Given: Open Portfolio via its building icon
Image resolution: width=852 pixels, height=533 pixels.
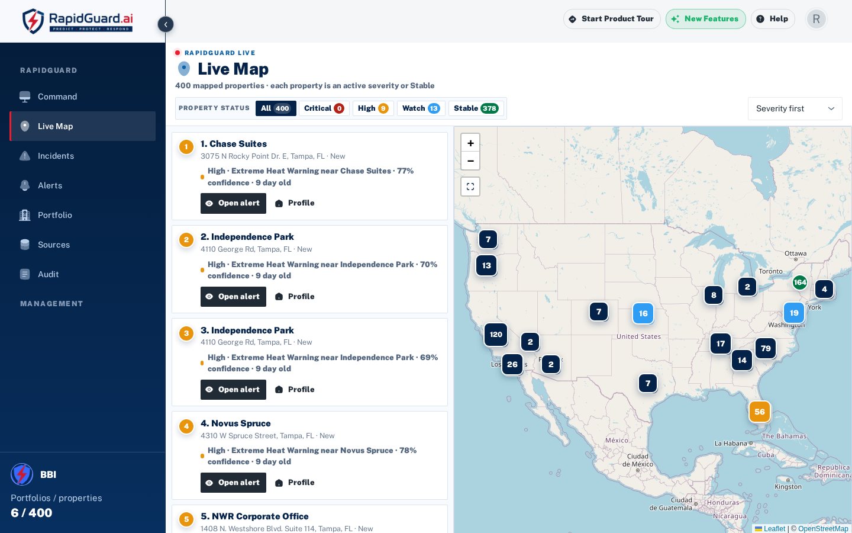Looking at the screenshot, I should pyautogui.click(x=25, y=215).
